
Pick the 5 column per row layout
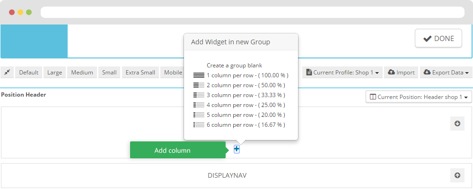pos(245,115)
